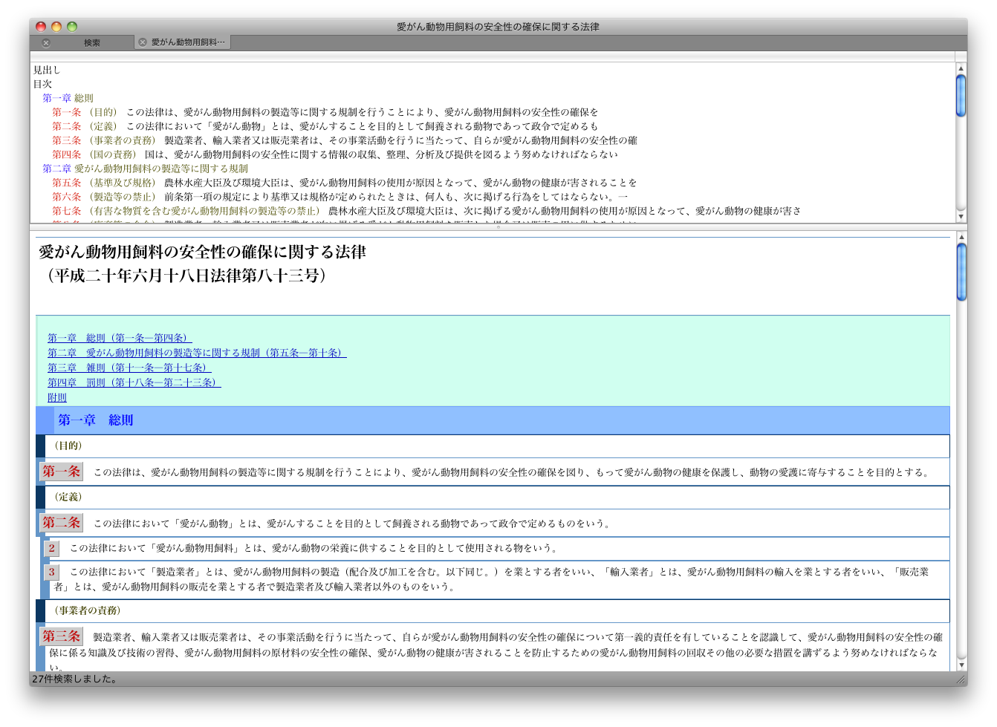Click the green zoom window button
The image size is (997, 727).
72,27
